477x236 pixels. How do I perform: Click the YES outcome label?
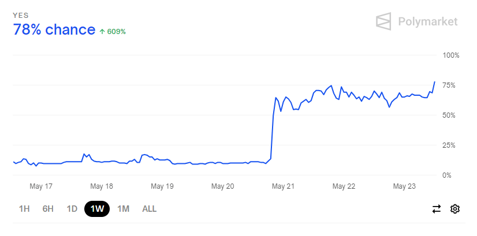click(21, 15)
